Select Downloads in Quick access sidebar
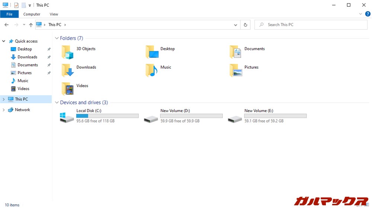Image resolution: width=372 pixels, height=209 pixels. pyautogui.click(x=27, y=57)
